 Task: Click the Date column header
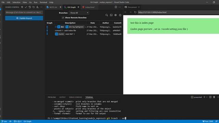point(92,23)
